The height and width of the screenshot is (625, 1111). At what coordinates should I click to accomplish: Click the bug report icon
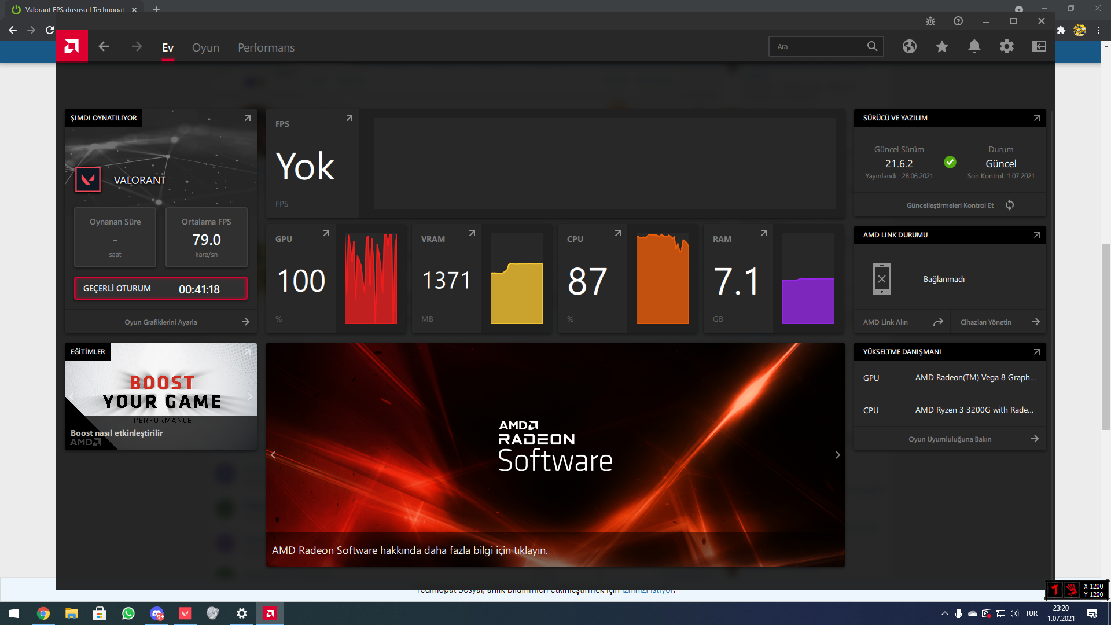click(x=930, y=21)
